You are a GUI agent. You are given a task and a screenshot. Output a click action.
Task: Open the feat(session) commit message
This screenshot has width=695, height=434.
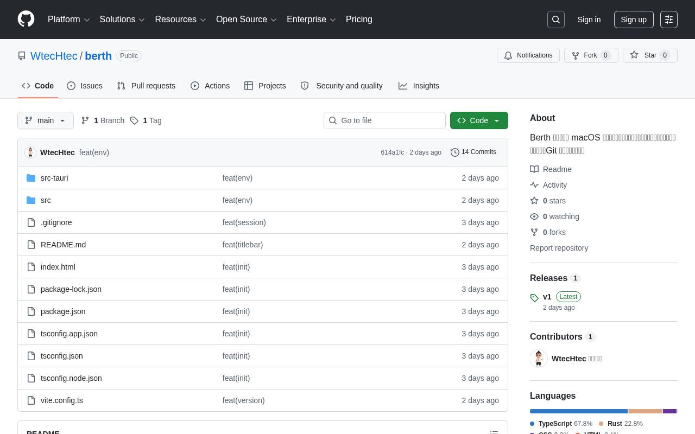coord(244,222)
